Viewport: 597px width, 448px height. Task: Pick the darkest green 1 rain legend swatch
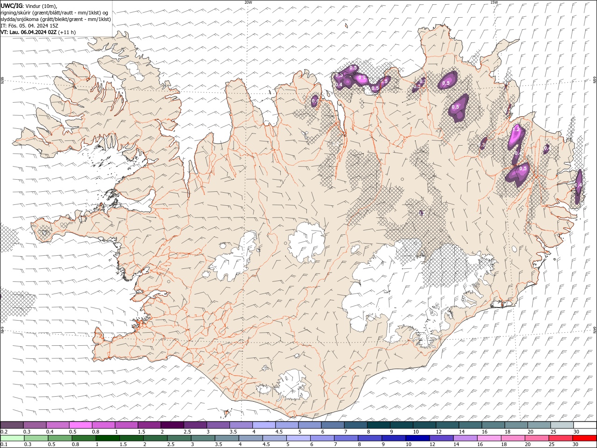pyautogui.click(x=107, y=438)
